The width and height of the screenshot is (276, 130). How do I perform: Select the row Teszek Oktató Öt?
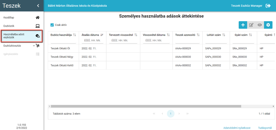[161, 49]
